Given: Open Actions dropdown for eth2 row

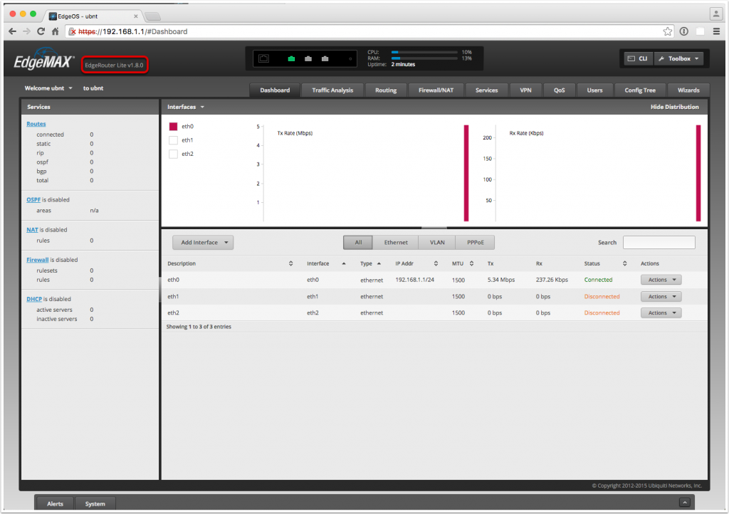Looking at the screenshot, I should (x=661, y=313).
